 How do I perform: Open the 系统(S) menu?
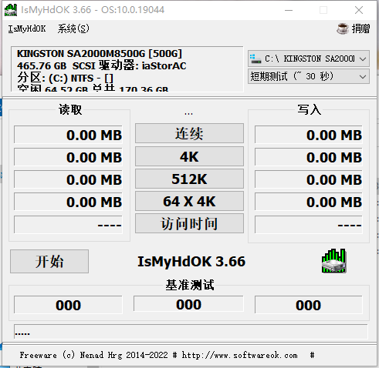pos(73,28)
